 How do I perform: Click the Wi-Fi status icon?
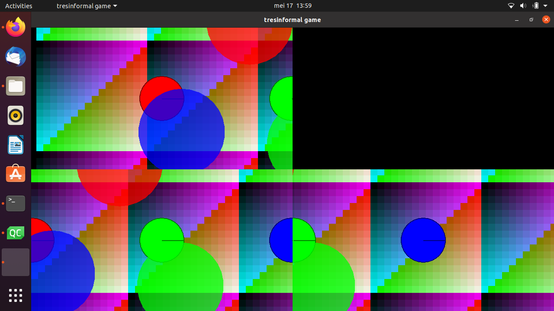click(x=511, y=6)
